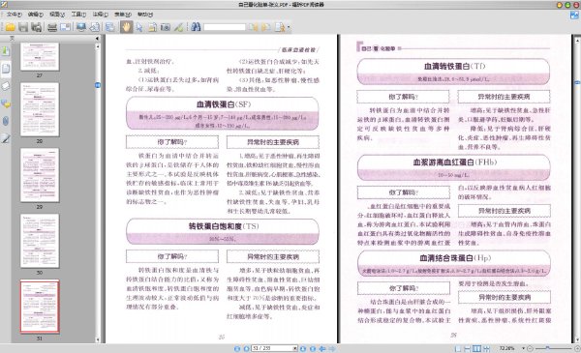Click thumbnail panel scroll-up arrow
581x353 pixels.
(98, 46)
